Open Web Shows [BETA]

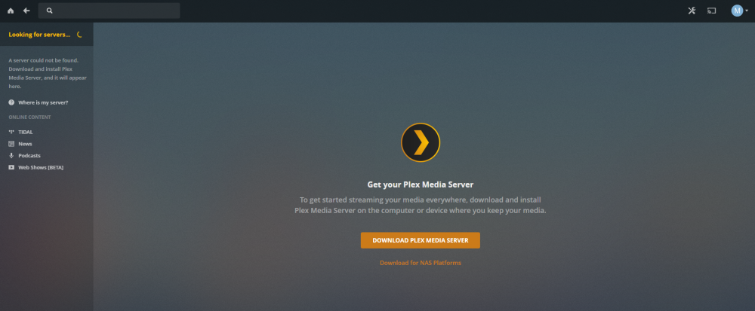[x=41, y=167]
